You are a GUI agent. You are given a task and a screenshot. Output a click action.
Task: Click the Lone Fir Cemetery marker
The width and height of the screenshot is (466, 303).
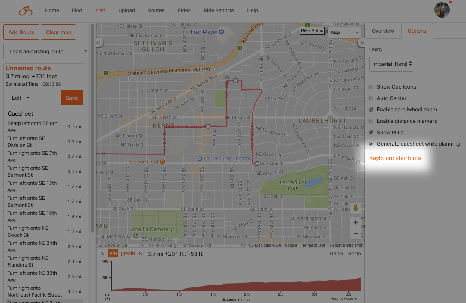pyautogui.click(x=136, y=235)
